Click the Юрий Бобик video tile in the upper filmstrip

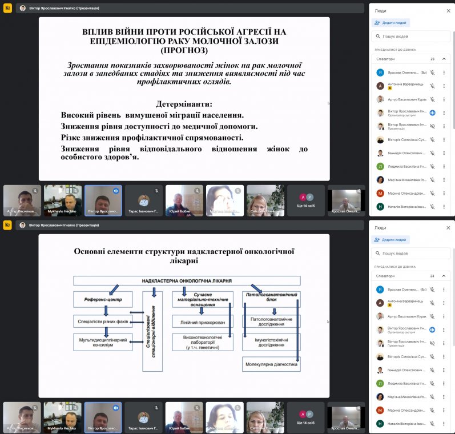(x=184, y=200)
